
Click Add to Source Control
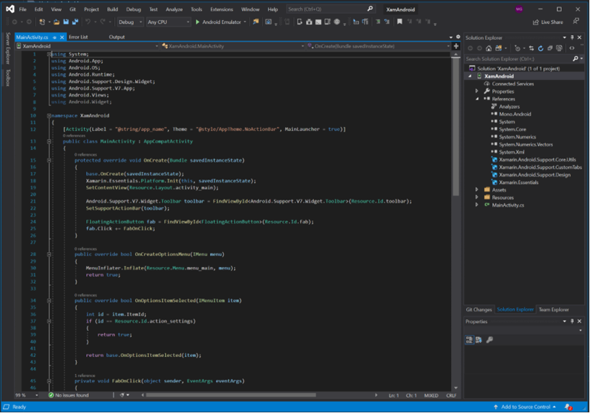point(525,406)
